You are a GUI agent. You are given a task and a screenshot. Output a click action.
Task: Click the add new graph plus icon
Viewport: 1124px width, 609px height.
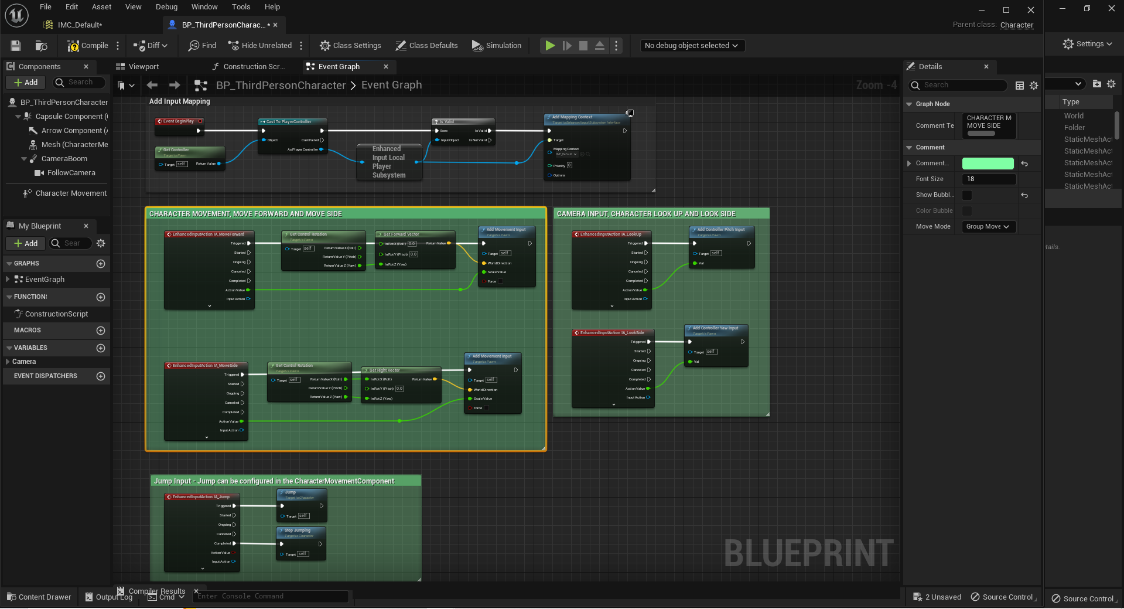101,264
